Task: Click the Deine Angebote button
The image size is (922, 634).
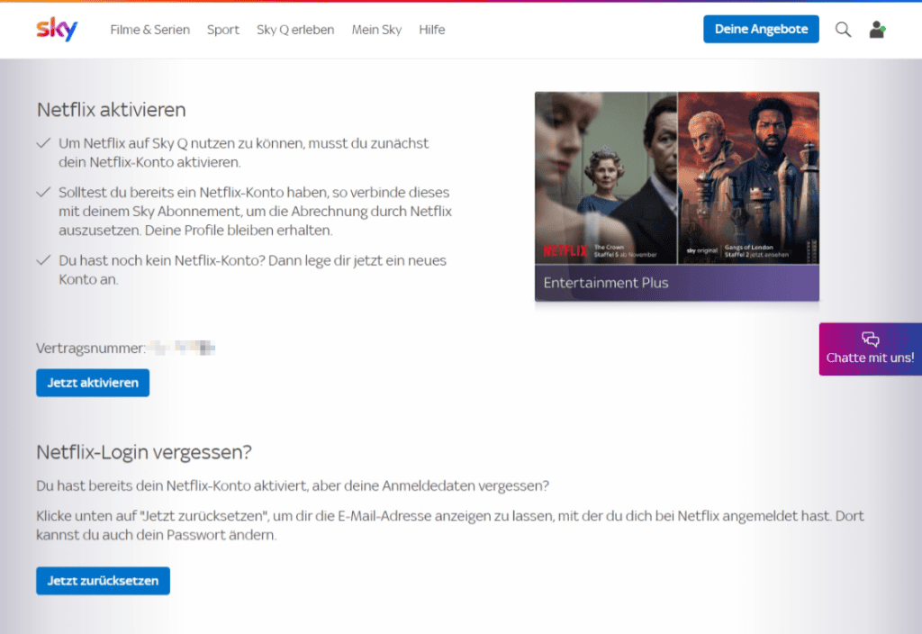Action: (761, 28)
